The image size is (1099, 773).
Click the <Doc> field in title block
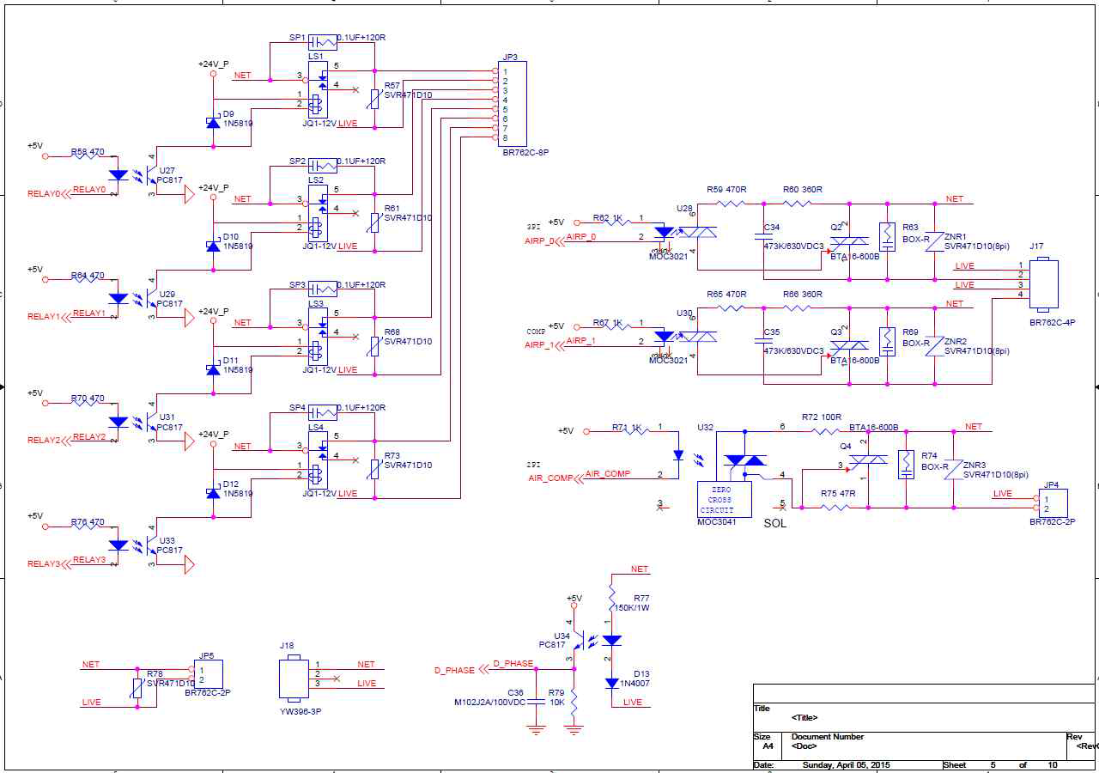click(804, 746)
